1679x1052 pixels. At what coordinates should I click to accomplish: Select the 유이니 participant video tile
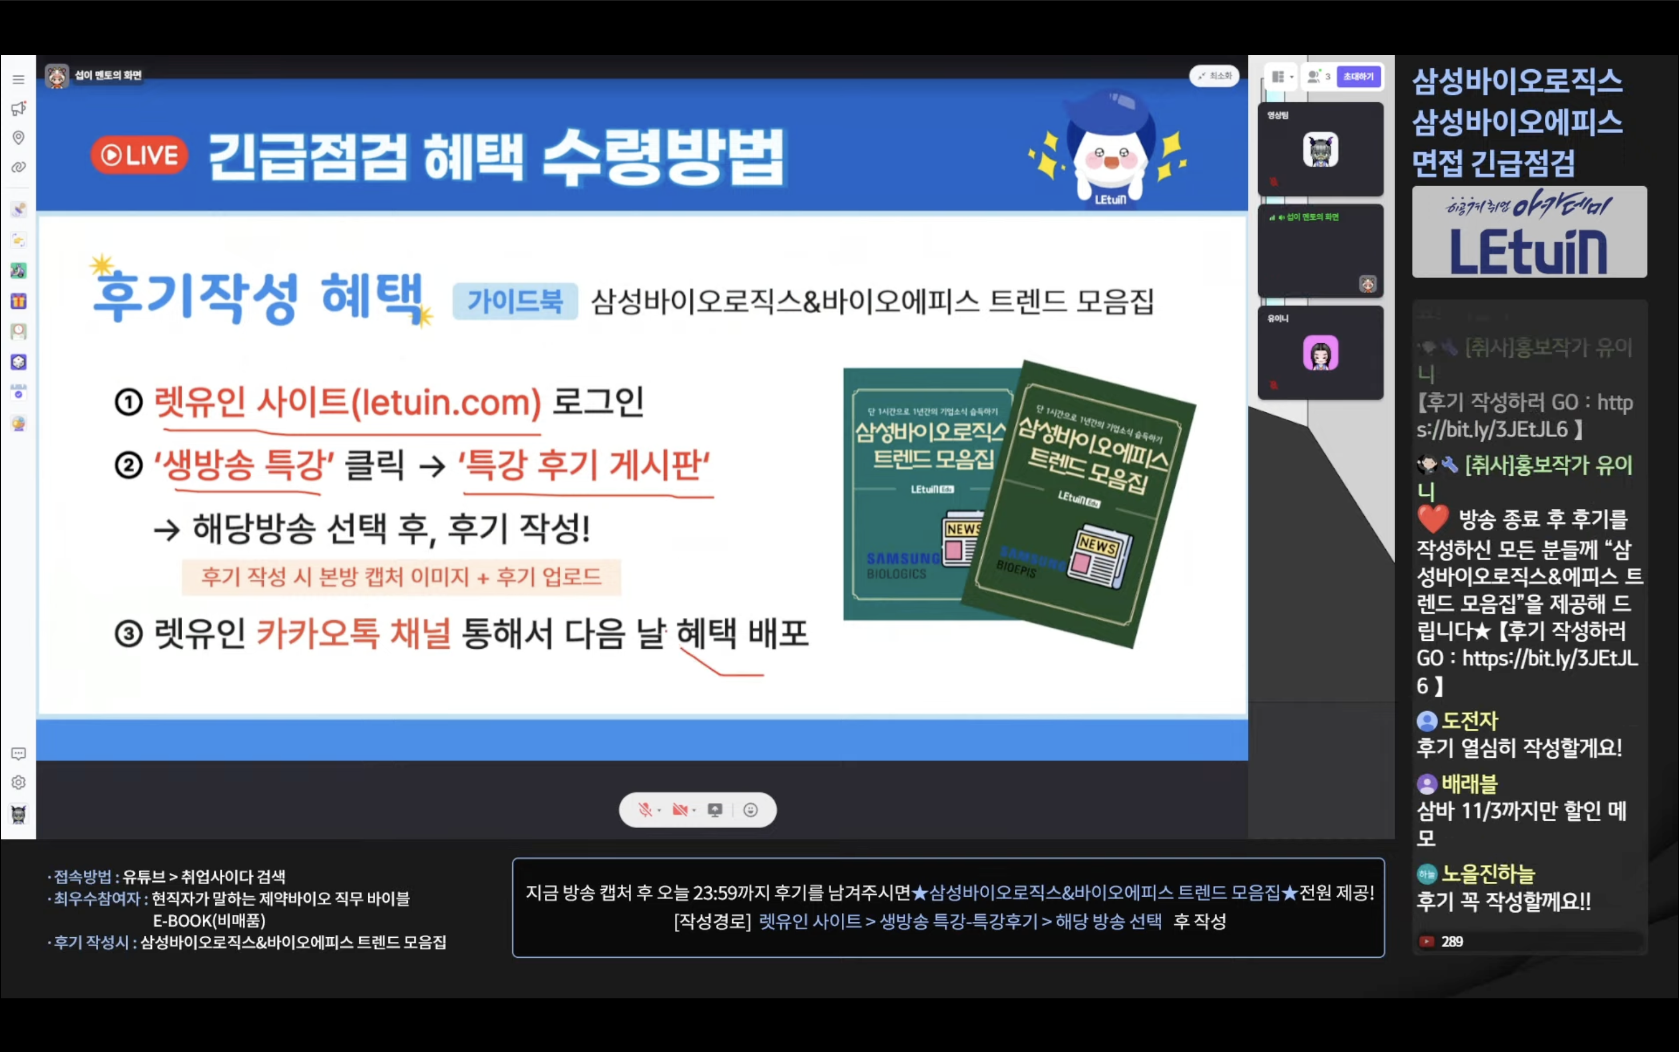pos(1320,353)
